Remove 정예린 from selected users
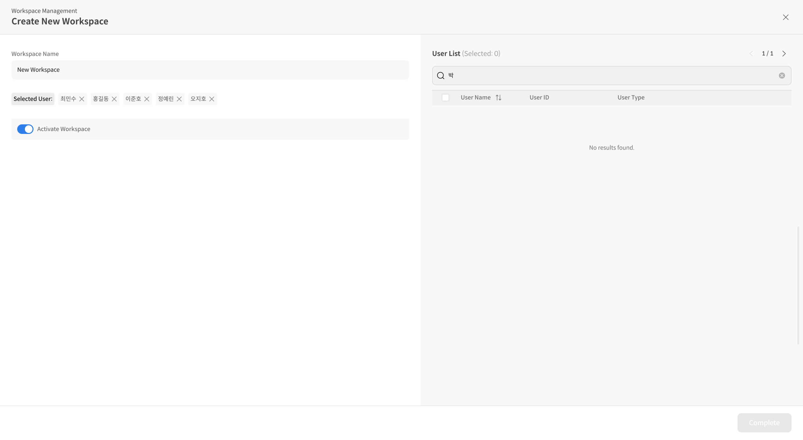Image resolution: width=803 pixels, height=440 pixels. click(179, 99)
